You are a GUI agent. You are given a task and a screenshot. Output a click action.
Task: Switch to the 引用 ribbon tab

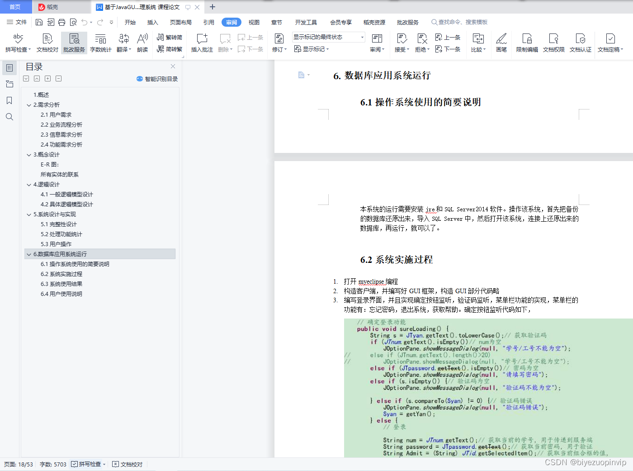pos(209,22)
